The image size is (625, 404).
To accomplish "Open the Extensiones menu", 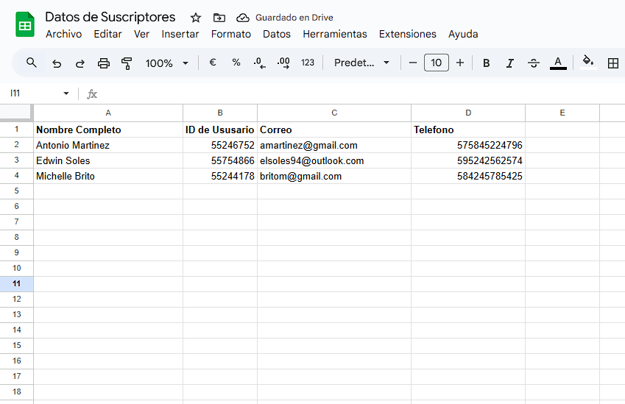I will [408, 35].
